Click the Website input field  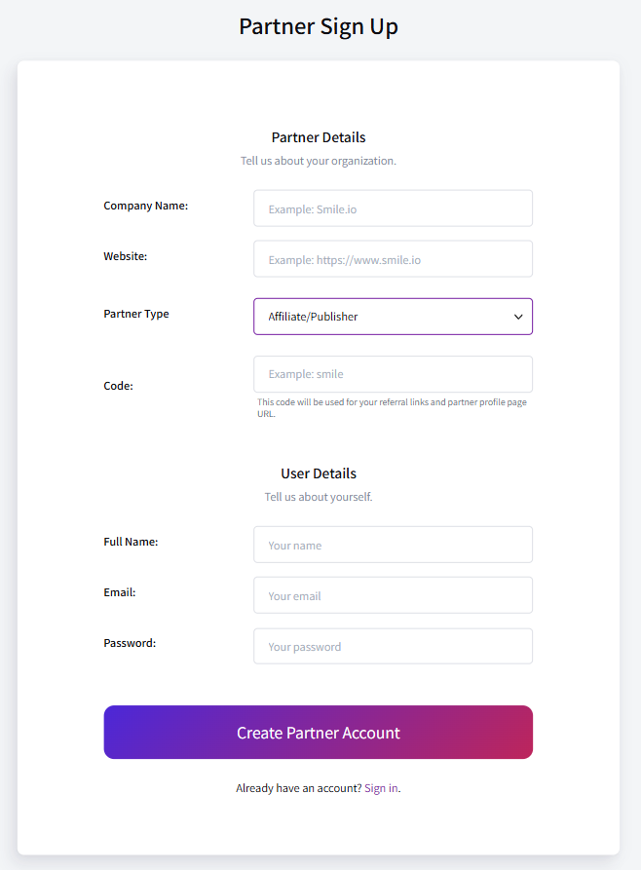pyautogui.click(x=393, y=258)
